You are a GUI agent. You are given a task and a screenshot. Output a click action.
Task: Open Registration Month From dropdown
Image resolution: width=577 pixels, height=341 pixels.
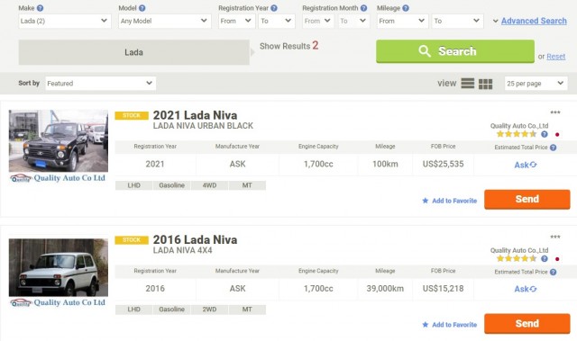[x=318, y=21]
